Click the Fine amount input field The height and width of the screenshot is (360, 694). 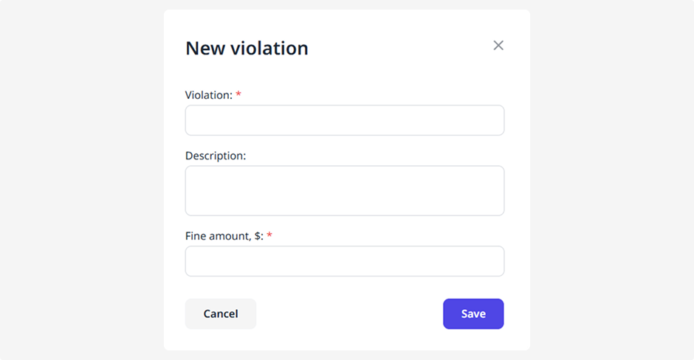344,261
